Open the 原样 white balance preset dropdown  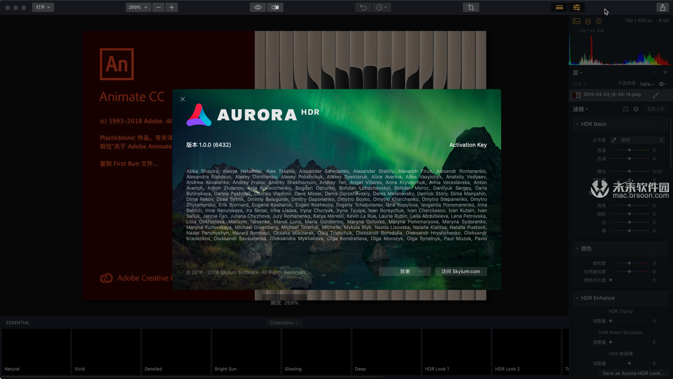[642, 140]
